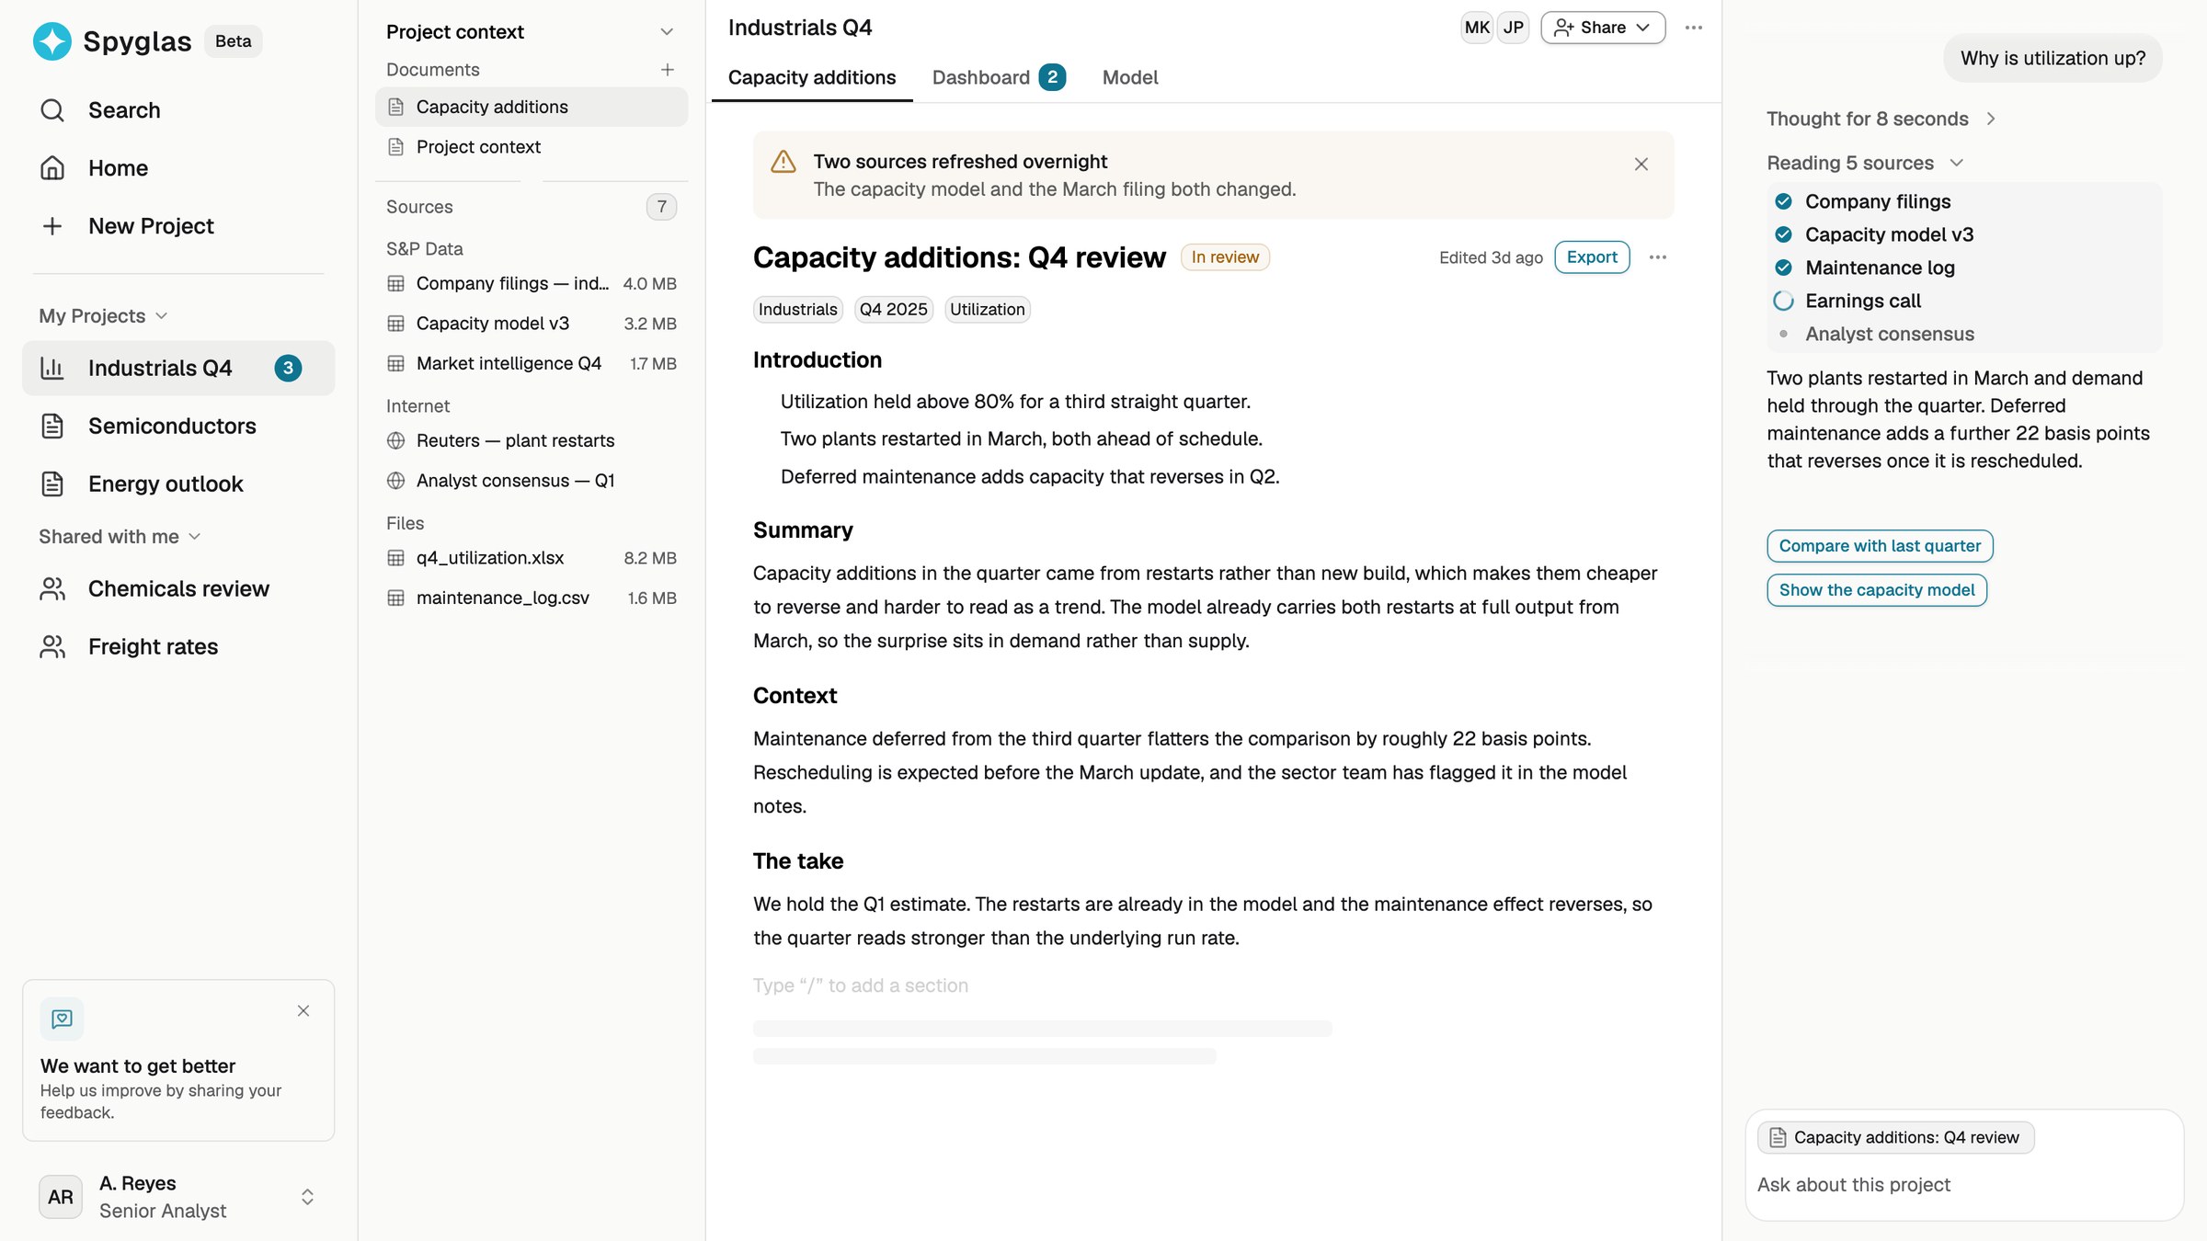Click the Dashboard tab badge 2
2207x1241 pixels.
pos(1052,77)
